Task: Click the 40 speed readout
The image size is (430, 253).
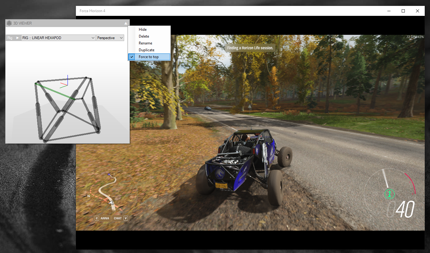Action: [x=405, y=209]
